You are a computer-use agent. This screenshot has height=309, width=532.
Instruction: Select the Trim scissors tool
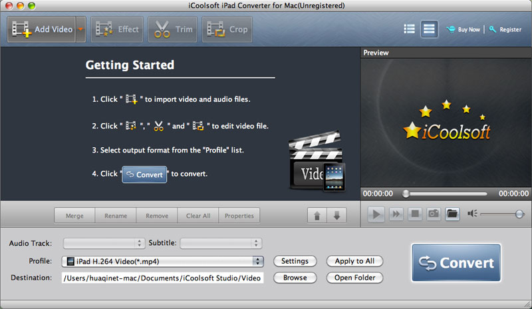coord(173,29)
